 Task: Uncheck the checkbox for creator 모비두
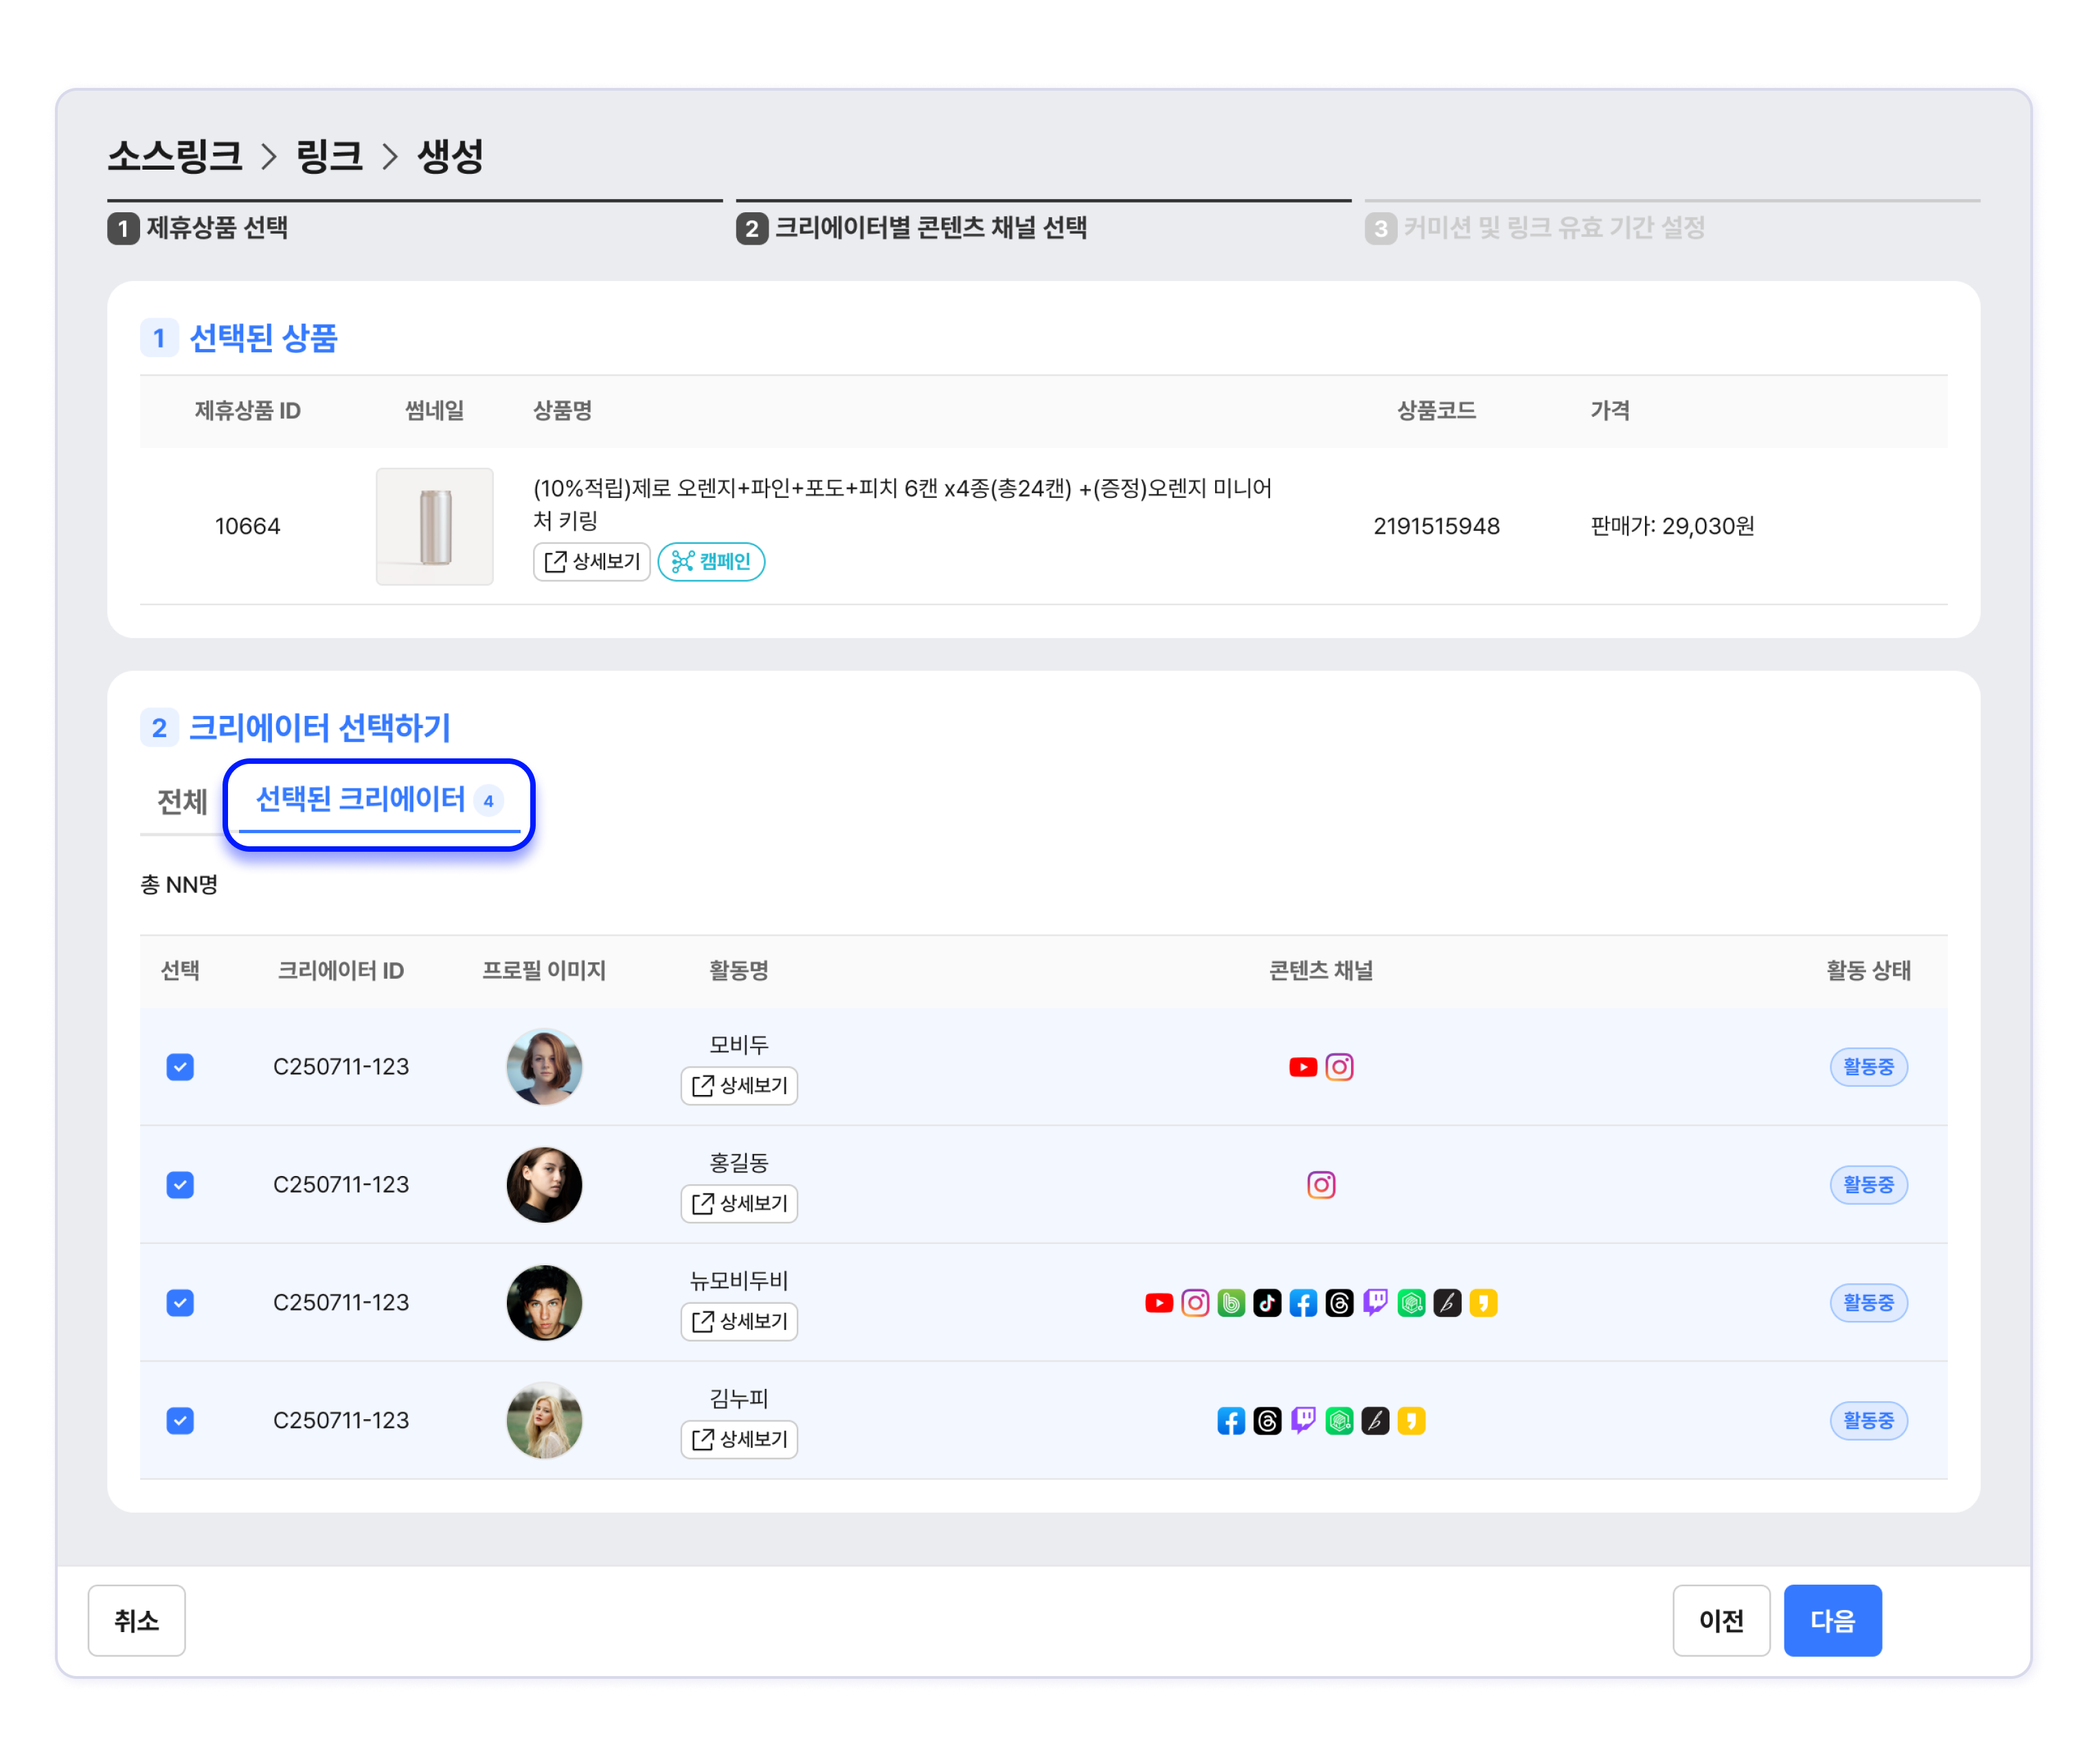pos(180,1067)
